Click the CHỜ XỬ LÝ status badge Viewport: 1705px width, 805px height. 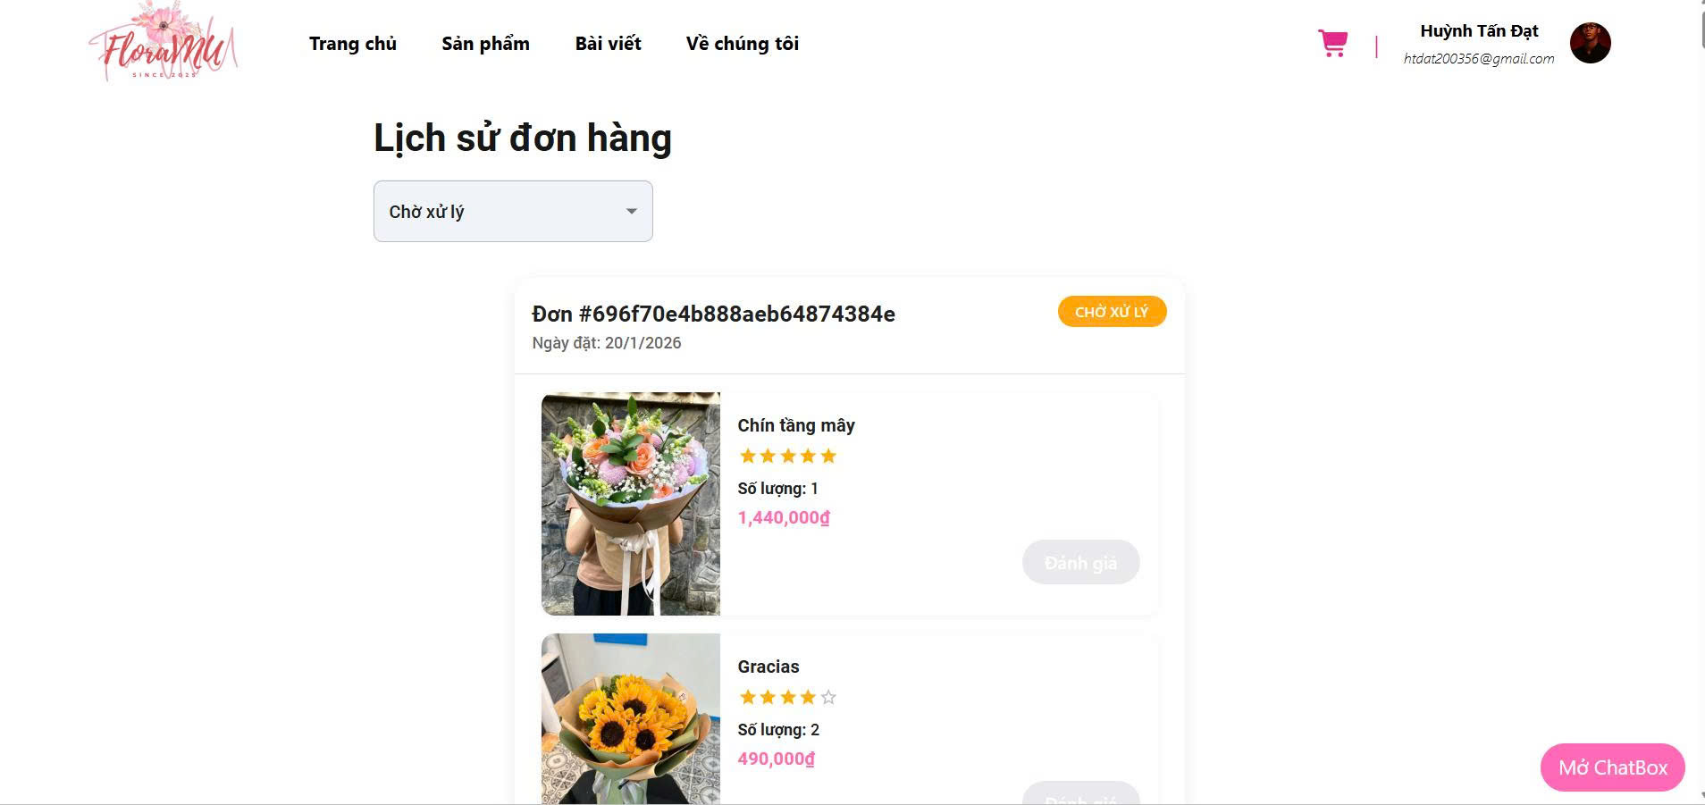pyautogui.click(x=1112, y=312)
